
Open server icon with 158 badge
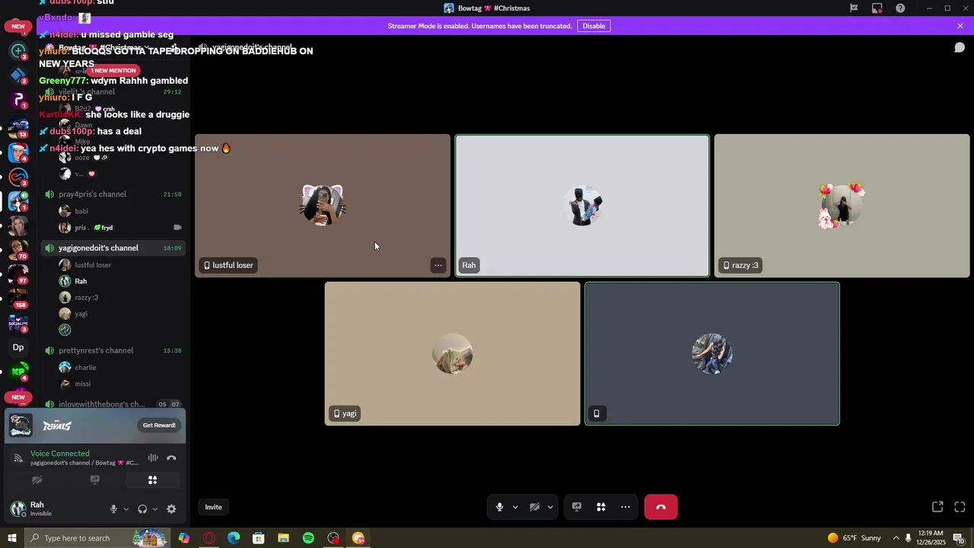[18, 297]
